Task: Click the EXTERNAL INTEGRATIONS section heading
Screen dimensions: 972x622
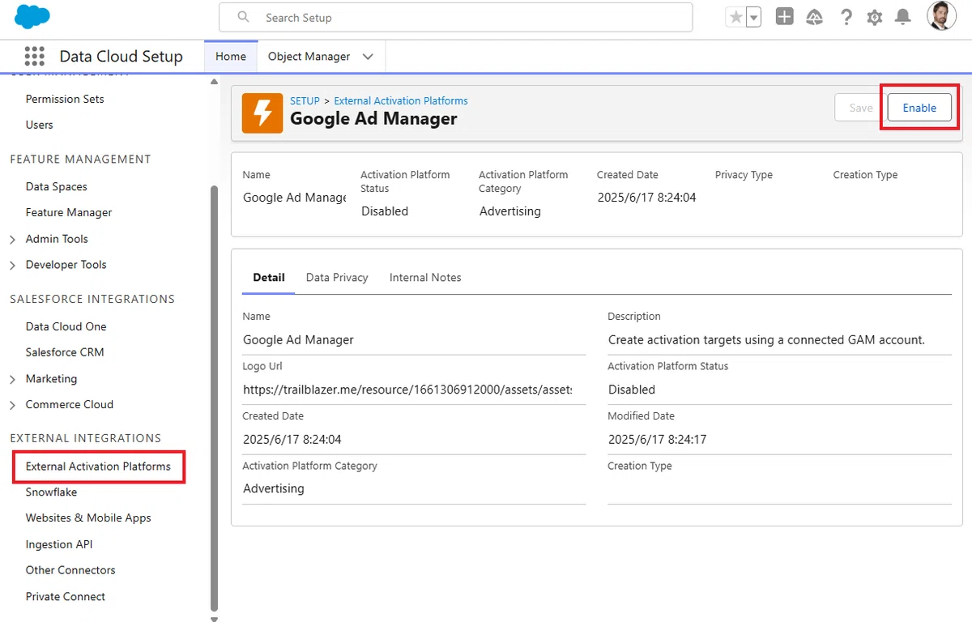Action: [x=86, y=438]
